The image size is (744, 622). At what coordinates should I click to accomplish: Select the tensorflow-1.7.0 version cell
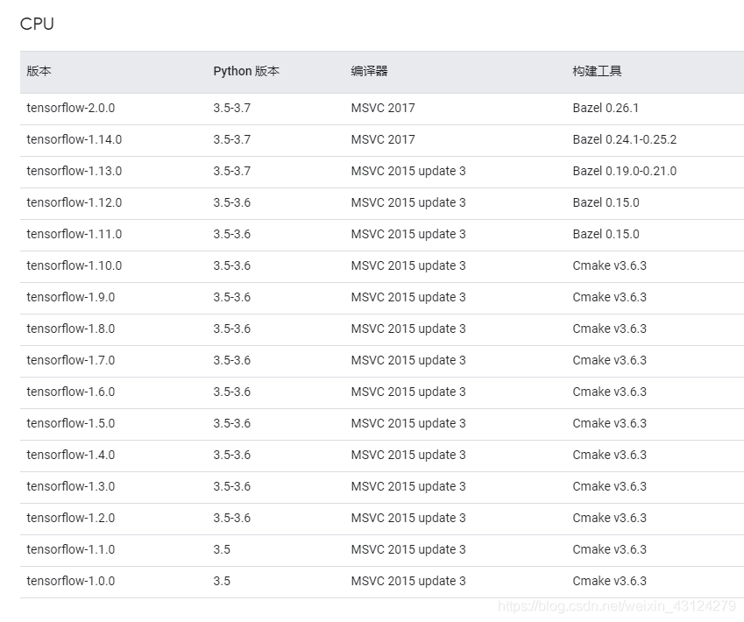point(71,360)
